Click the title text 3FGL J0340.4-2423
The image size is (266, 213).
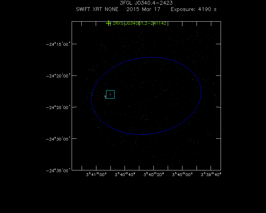(146, 3)
